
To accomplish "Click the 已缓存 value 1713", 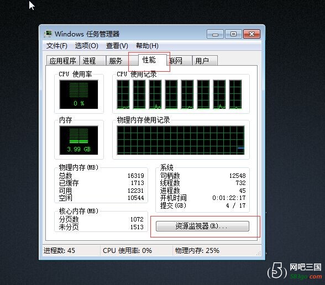I will [x=137, y=183].
